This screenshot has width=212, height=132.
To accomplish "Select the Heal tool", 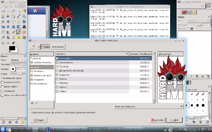I will tap(19, 37).
